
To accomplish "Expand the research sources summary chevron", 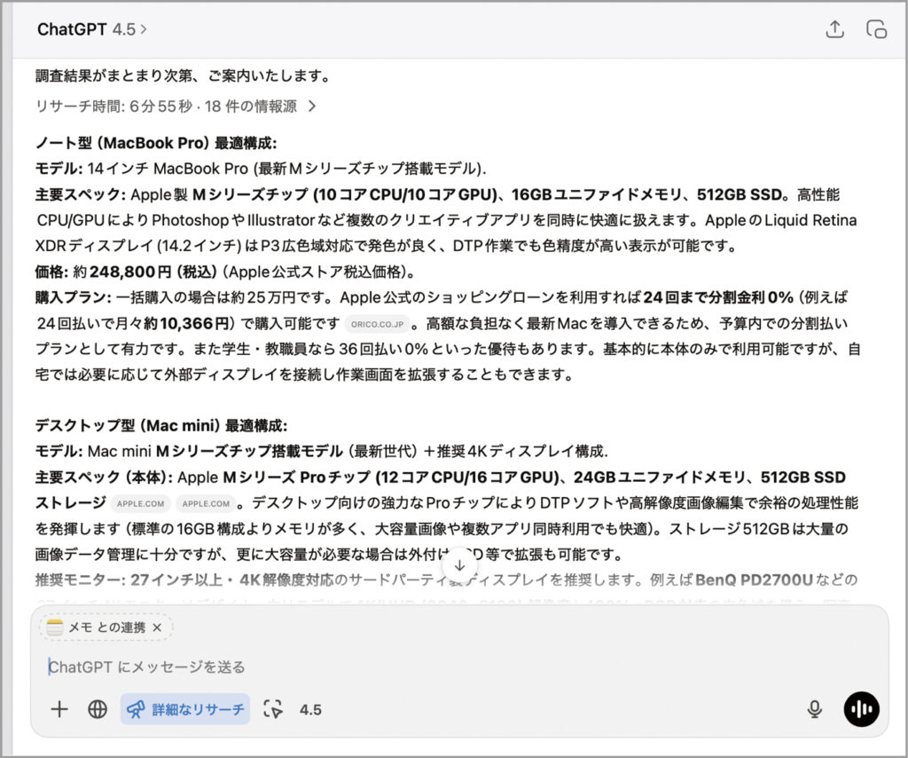I will [x=312, y=106].
